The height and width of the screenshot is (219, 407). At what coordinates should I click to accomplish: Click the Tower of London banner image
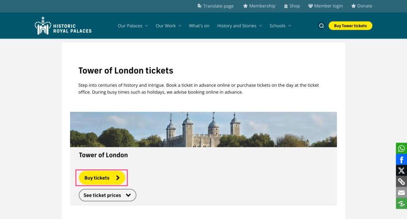[203, 129]
